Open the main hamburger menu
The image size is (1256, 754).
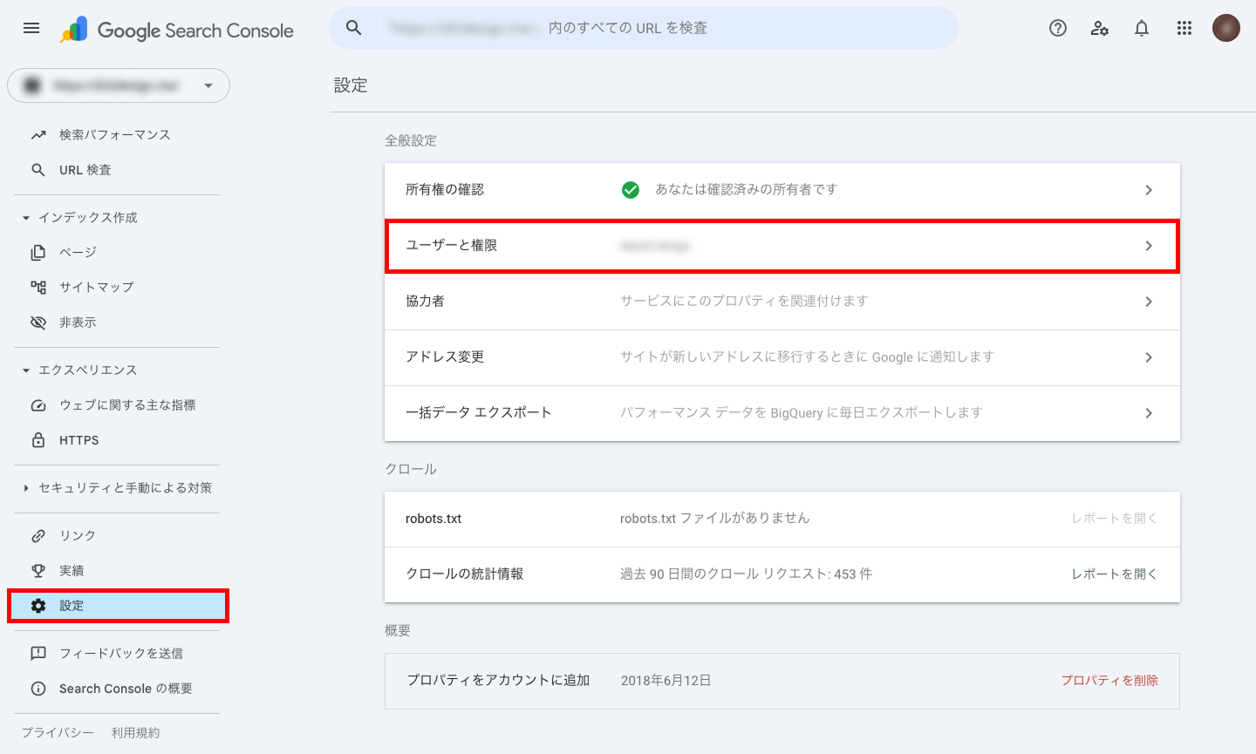point(31,28)
